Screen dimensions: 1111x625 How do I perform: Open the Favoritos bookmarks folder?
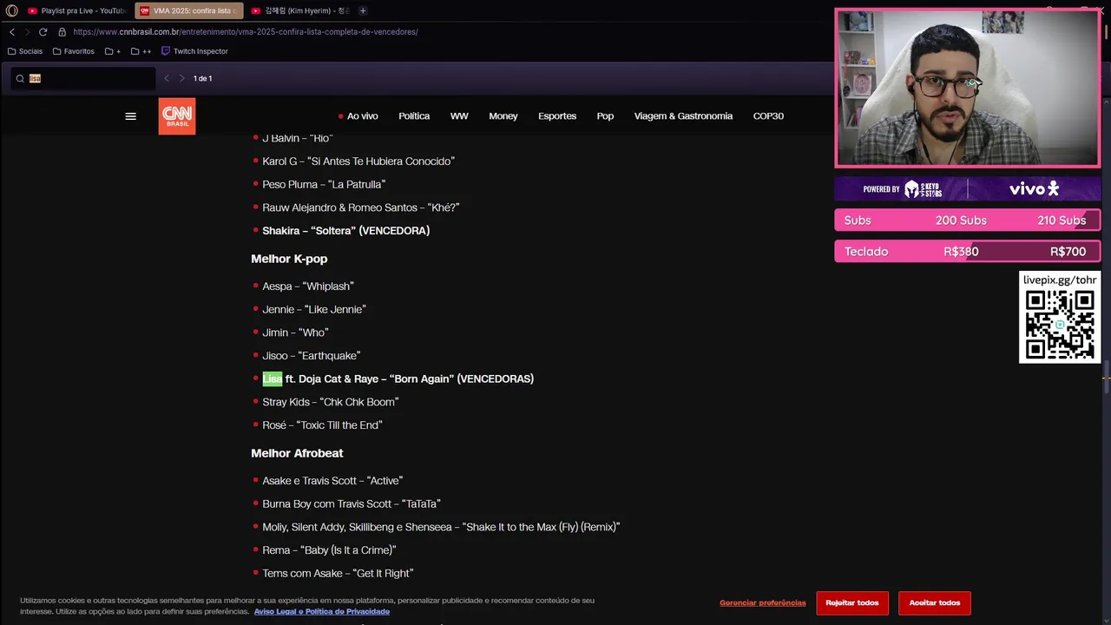coord(73,51)
